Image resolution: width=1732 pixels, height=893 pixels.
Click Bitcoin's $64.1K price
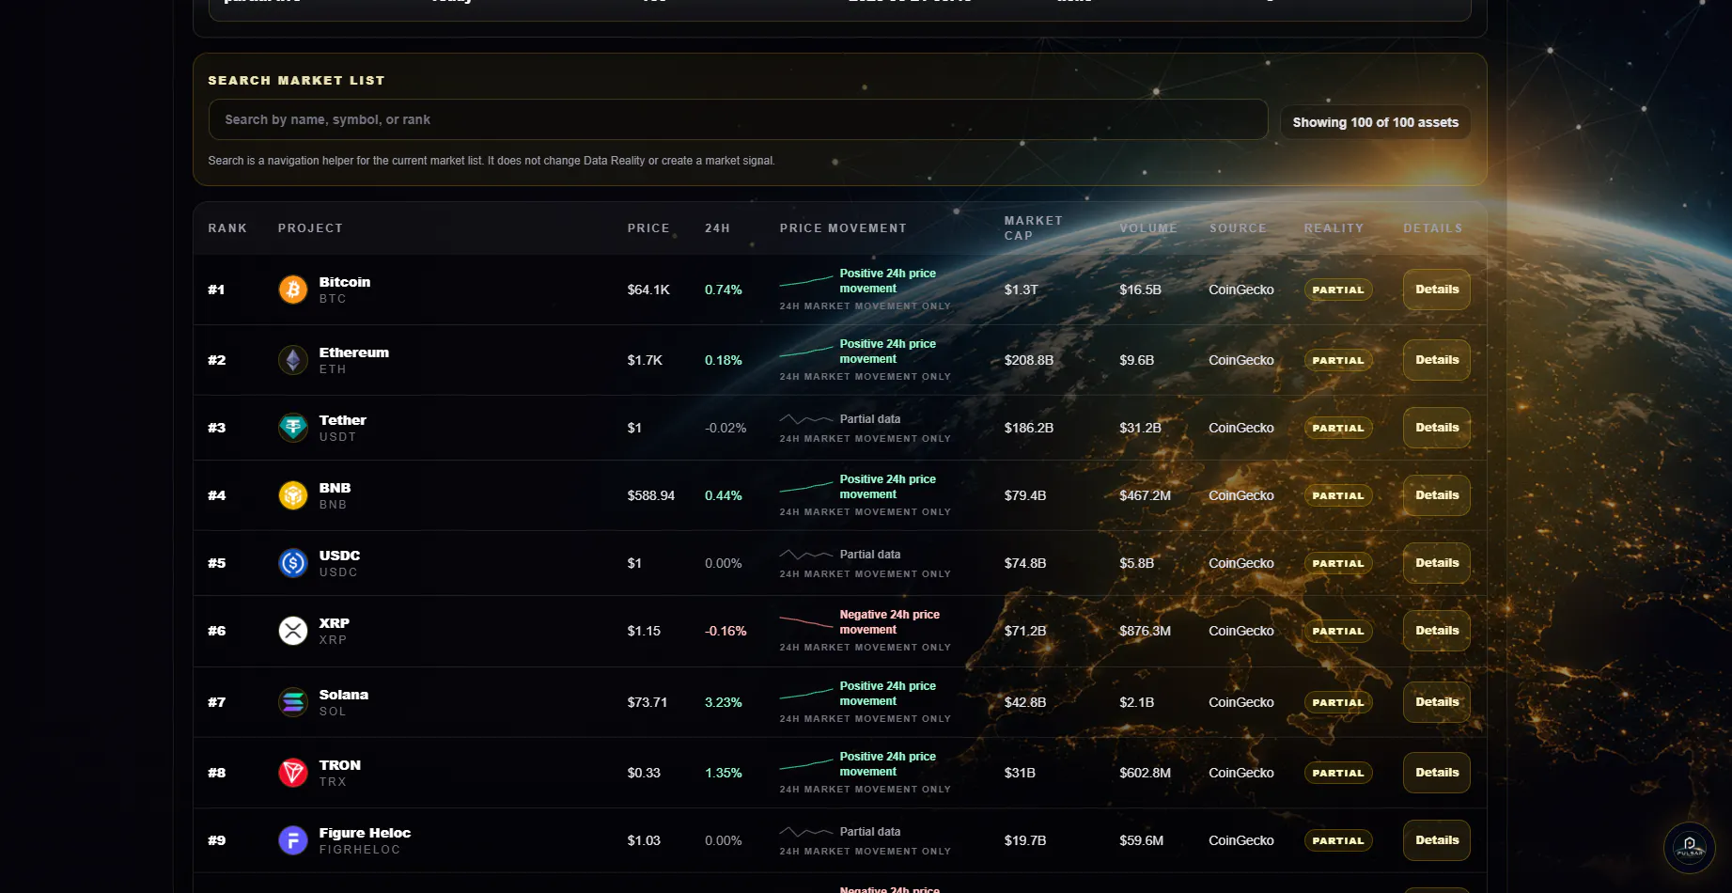tap(648, 290)
